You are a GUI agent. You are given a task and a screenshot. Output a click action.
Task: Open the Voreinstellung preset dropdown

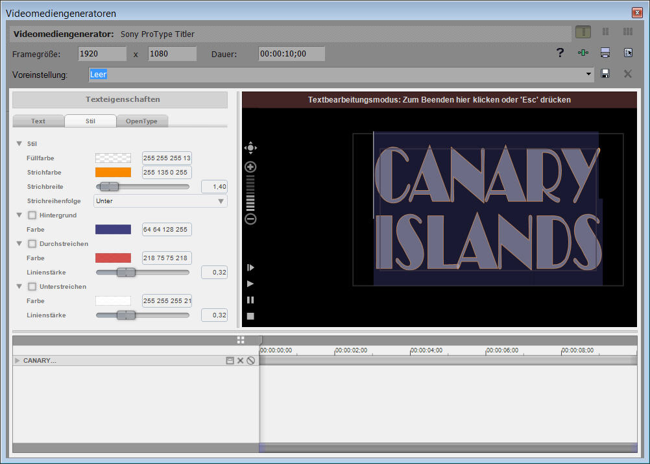pos(589,75)
